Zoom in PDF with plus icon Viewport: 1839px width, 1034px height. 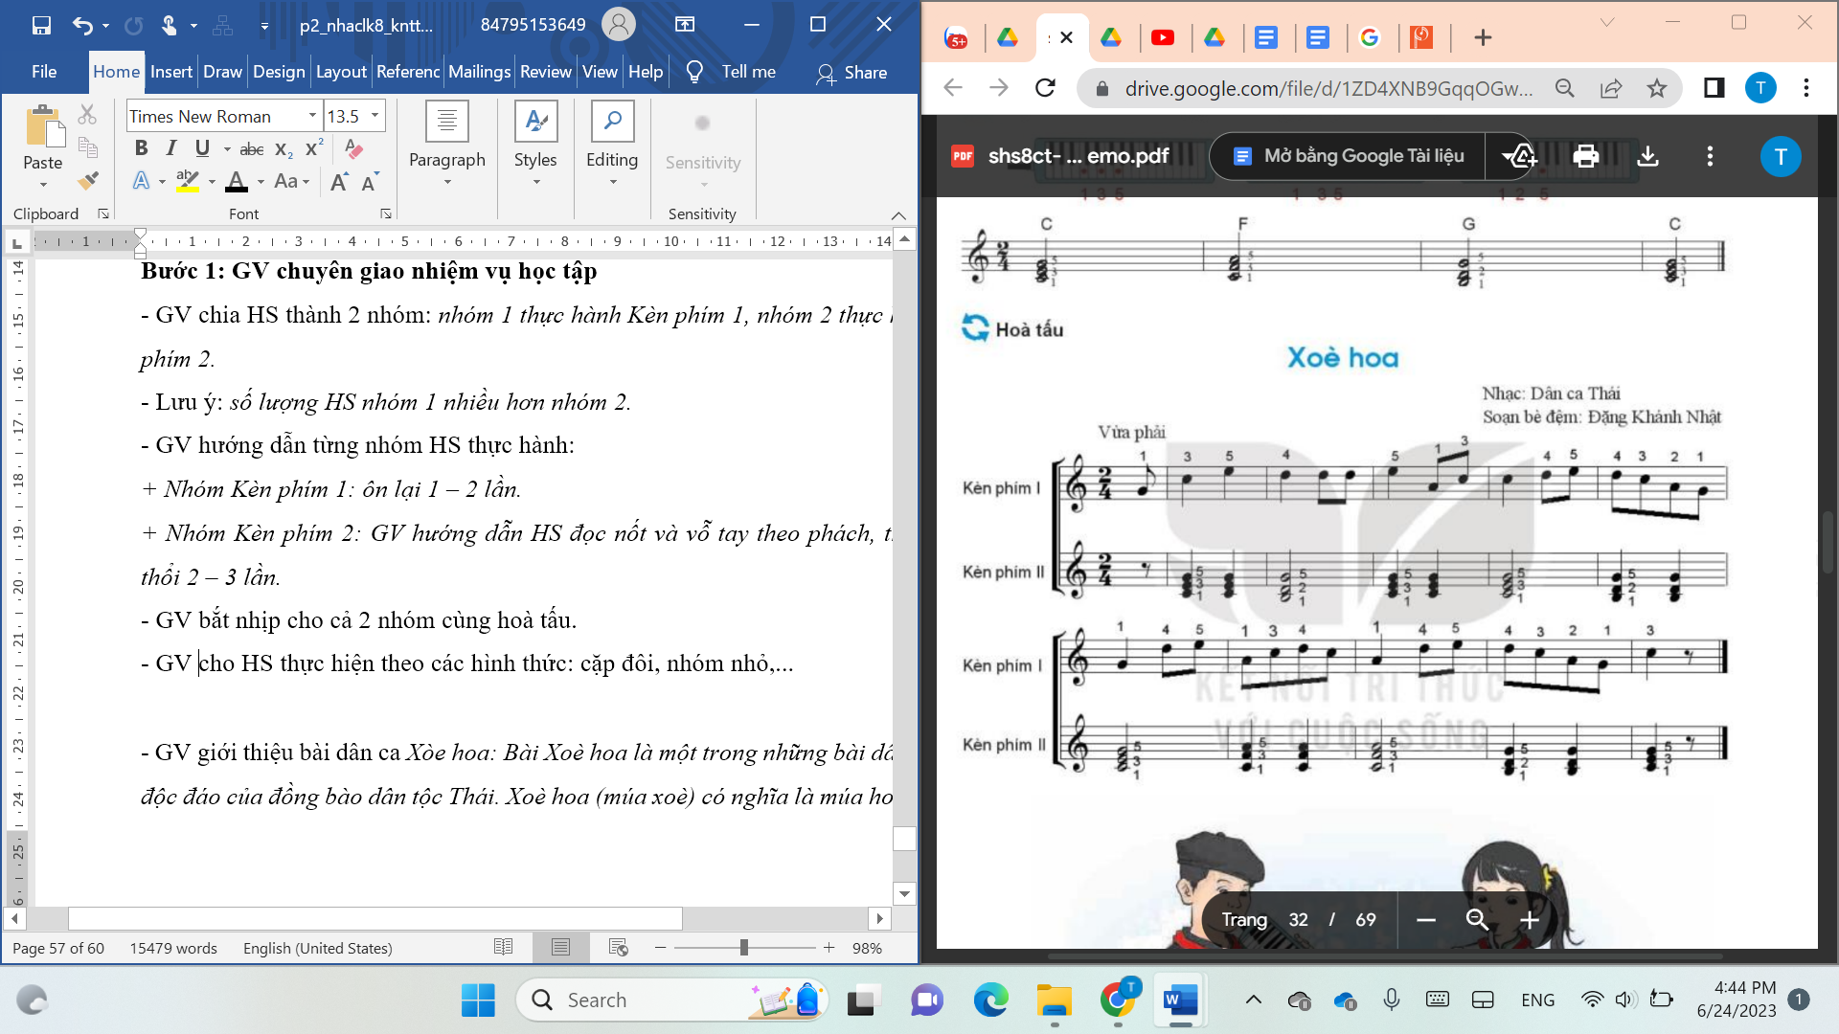pos(1530,920)
